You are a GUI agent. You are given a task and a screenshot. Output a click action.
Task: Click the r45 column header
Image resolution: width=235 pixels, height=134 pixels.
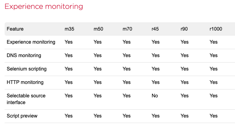(155, 29)
